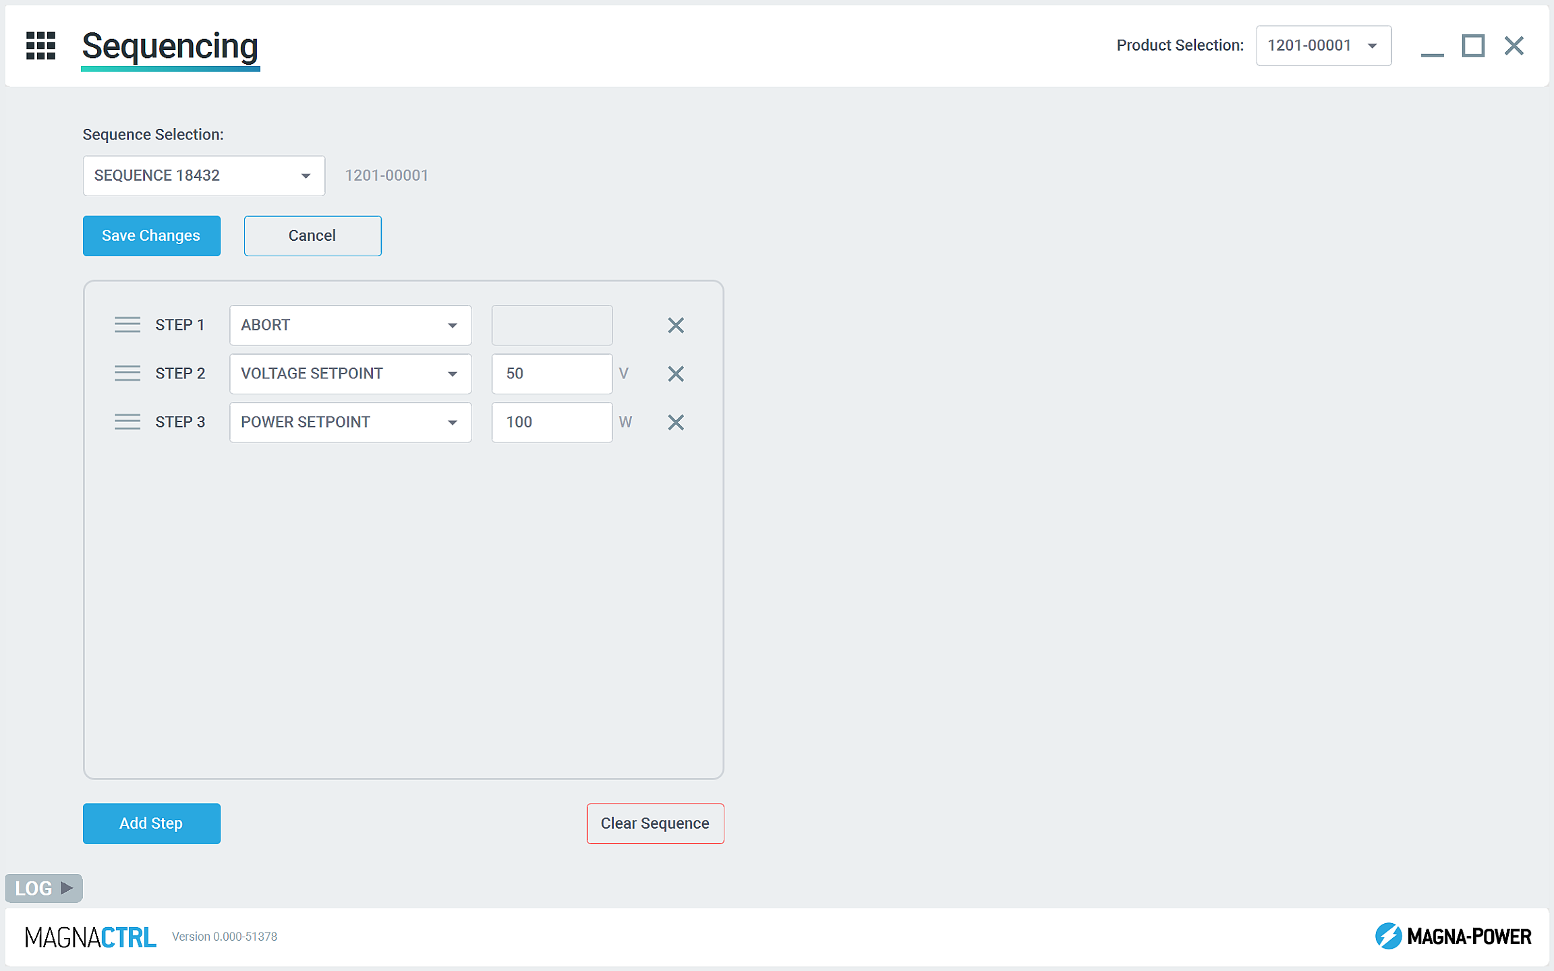Click the voltage value field showing 50
The image size is (1554, 971).
pyautogui.click(x=551, y=374)
